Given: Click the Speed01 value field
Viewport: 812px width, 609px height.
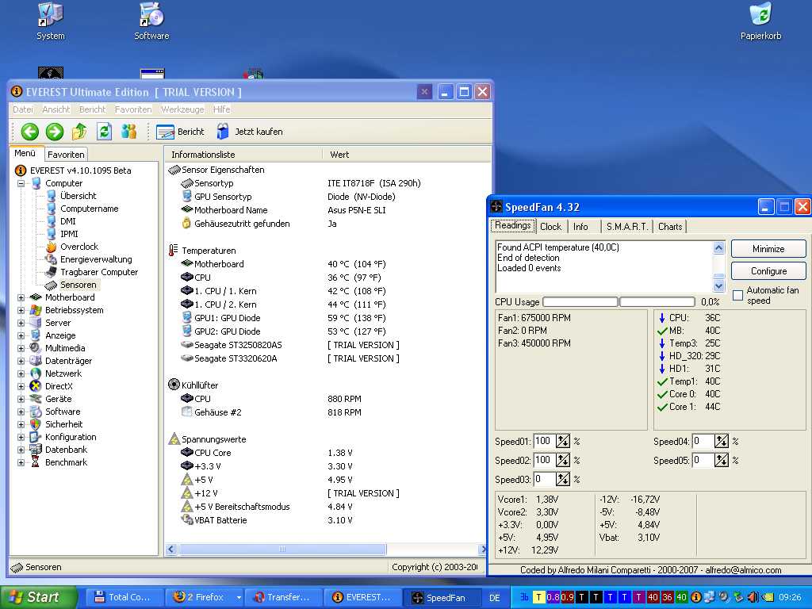Looking at the screenshot, I should (x=544, y=441).
